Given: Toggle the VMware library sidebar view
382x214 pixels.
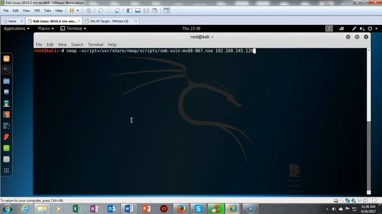Looking at the screenshot, I should (x=129, y=11).
